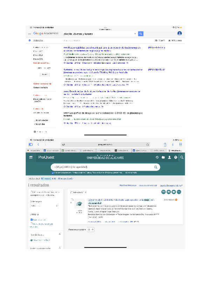Screen dimensions: 210x296
Task: Click the blue Google Académico search button
Action: (141, 34)
